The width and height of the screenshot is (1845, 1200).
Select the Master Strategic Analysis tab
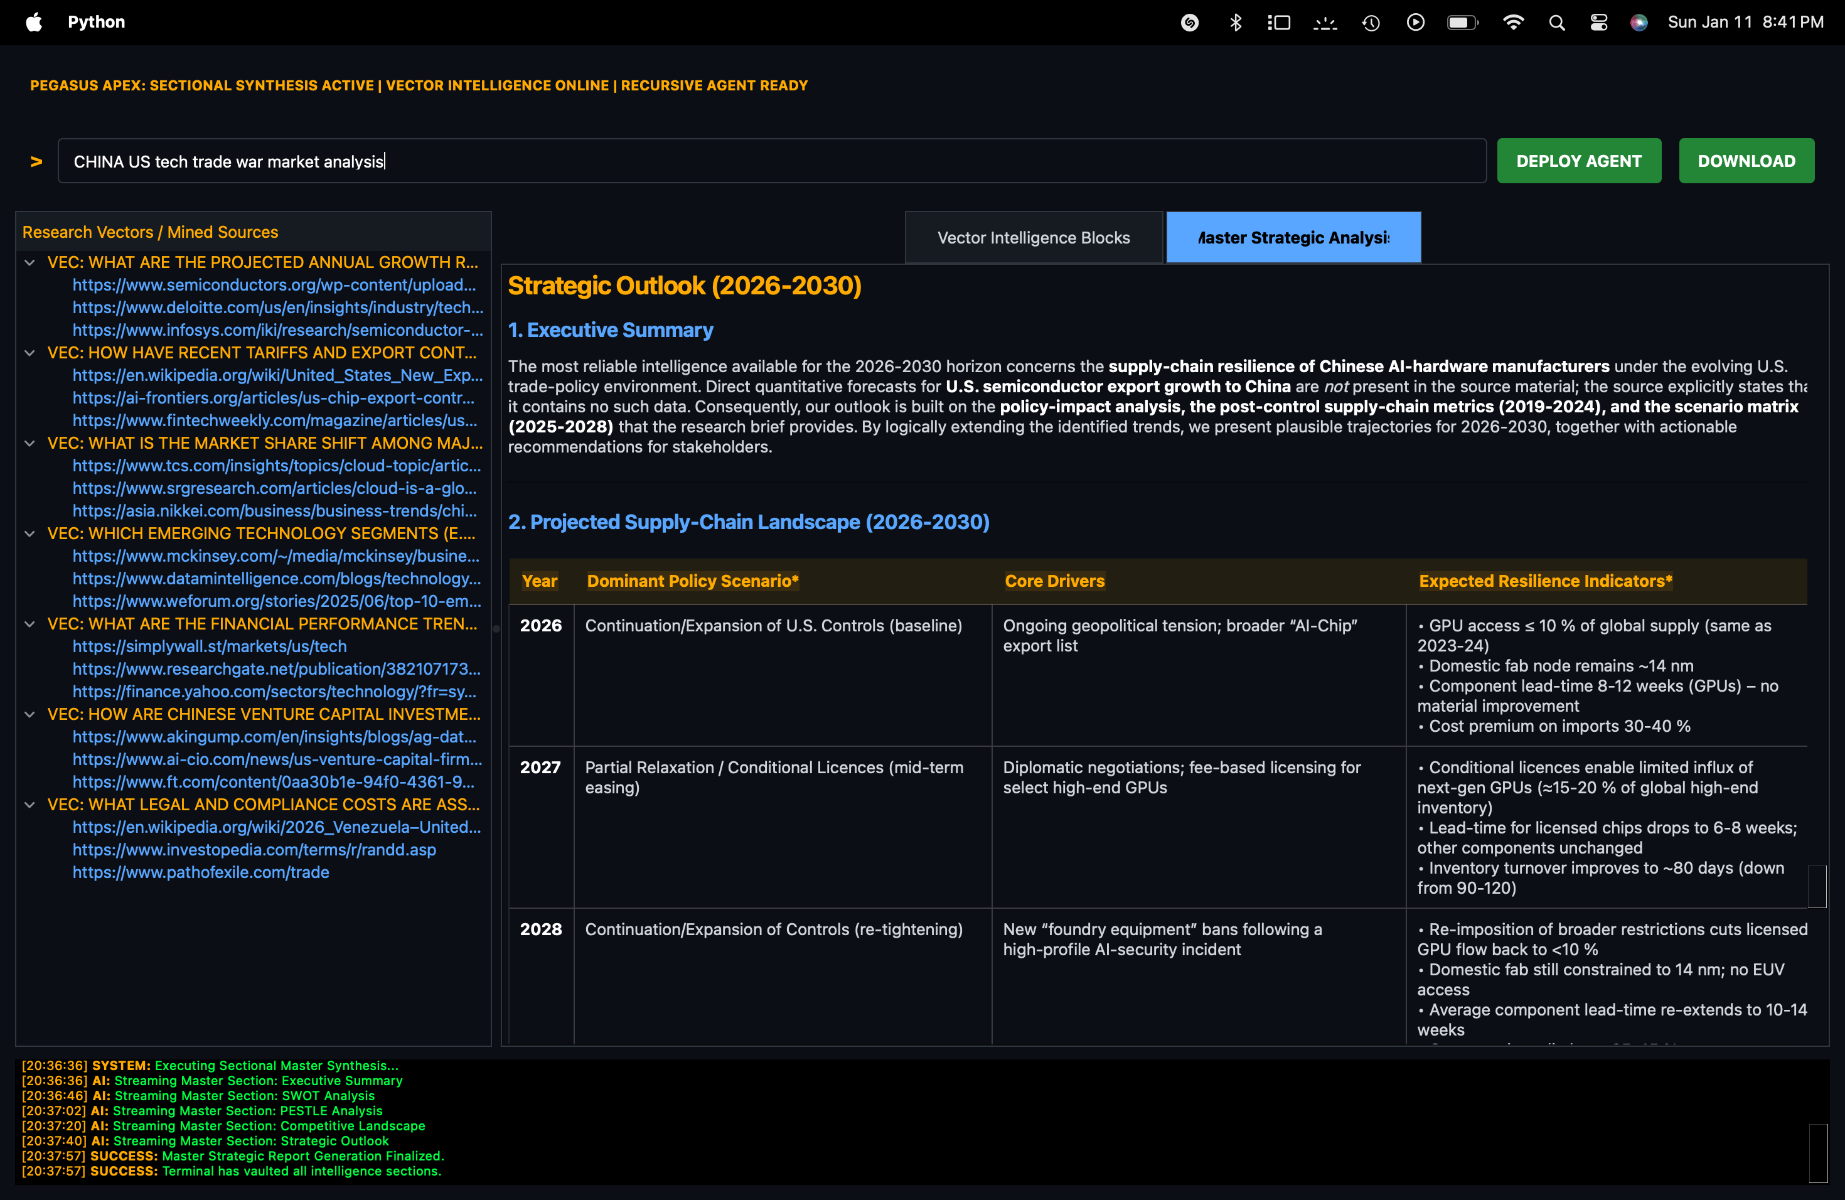(x=1293, y=238)
